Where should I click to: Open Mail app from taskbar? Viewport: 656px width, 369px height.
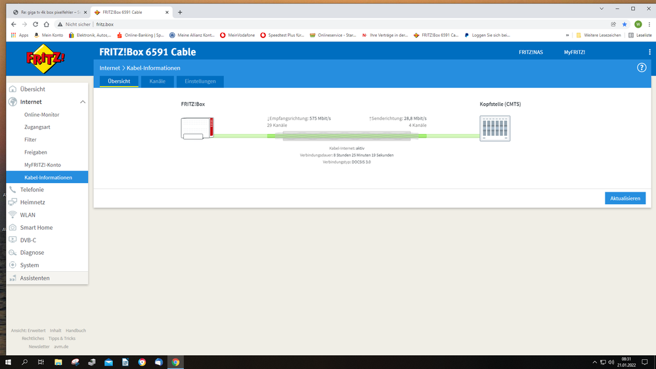108,362
